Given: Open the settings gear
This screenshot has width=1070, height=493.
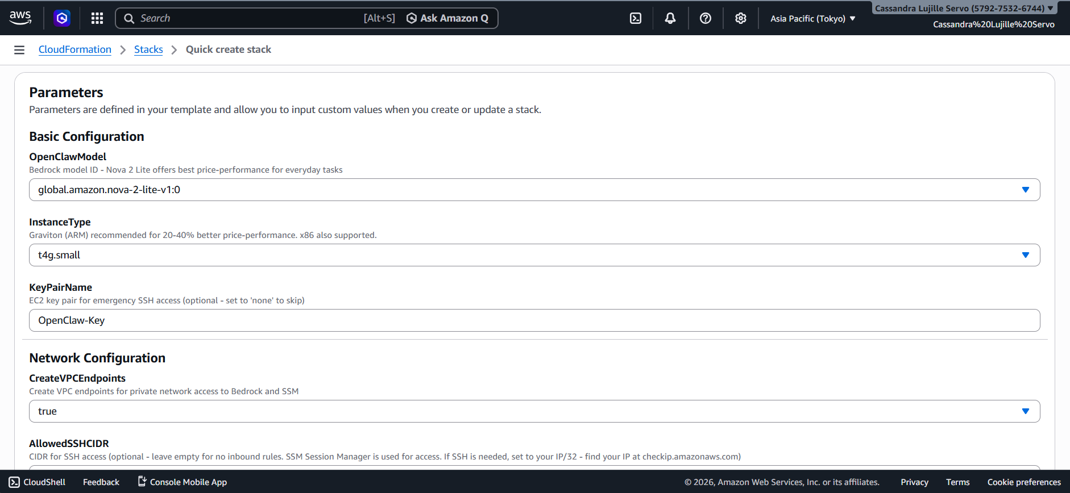Looking at the screenshot, I should [740, 18].
